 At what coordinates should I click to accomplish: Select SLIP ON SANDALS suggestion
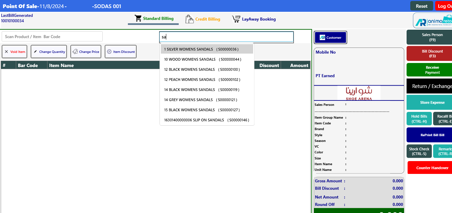pos(207,120)
